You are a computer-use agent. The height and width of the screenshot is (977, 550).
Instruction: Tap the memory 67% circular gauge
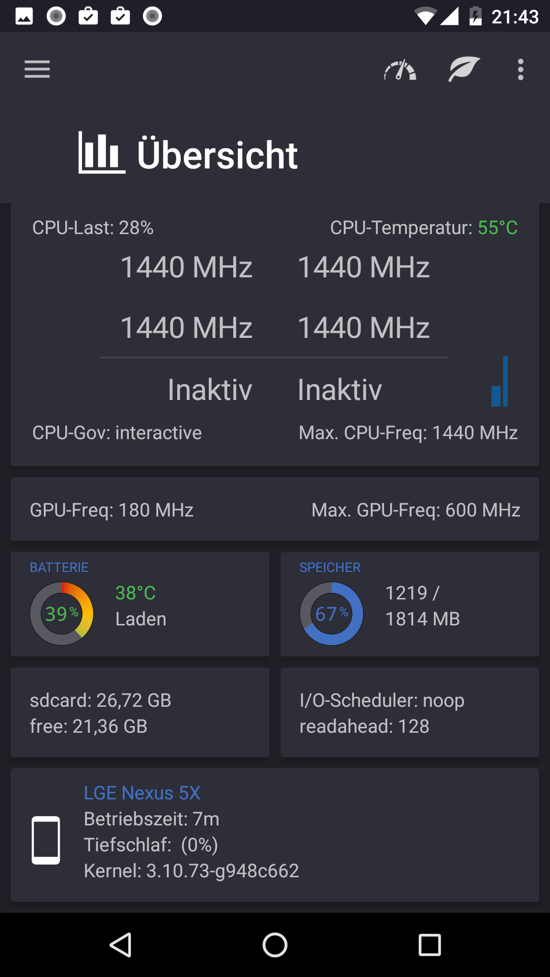pos(332,614)
